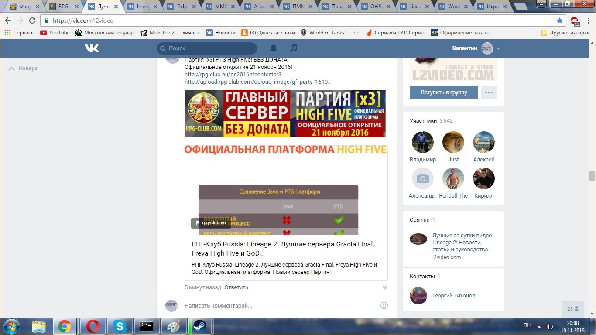596x335 pixels.
Task: Open File Explorer from the taskbar
Action: (38, 326)
